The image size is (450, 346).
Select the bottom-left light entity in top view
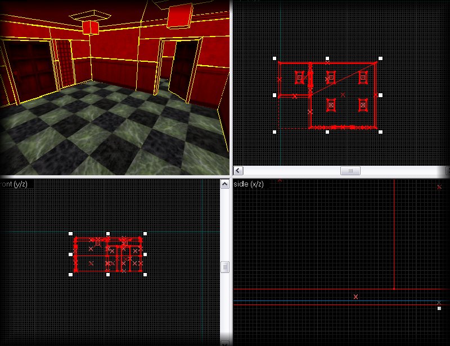(331, 104)
